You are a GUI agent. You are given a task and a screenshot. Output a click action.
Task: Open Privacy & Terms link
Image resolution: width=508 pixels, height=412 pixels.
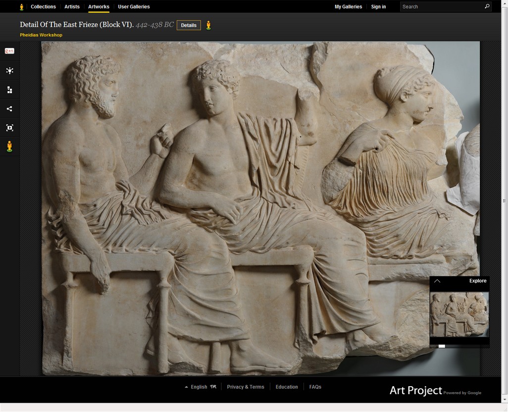[x=246, y=387]
